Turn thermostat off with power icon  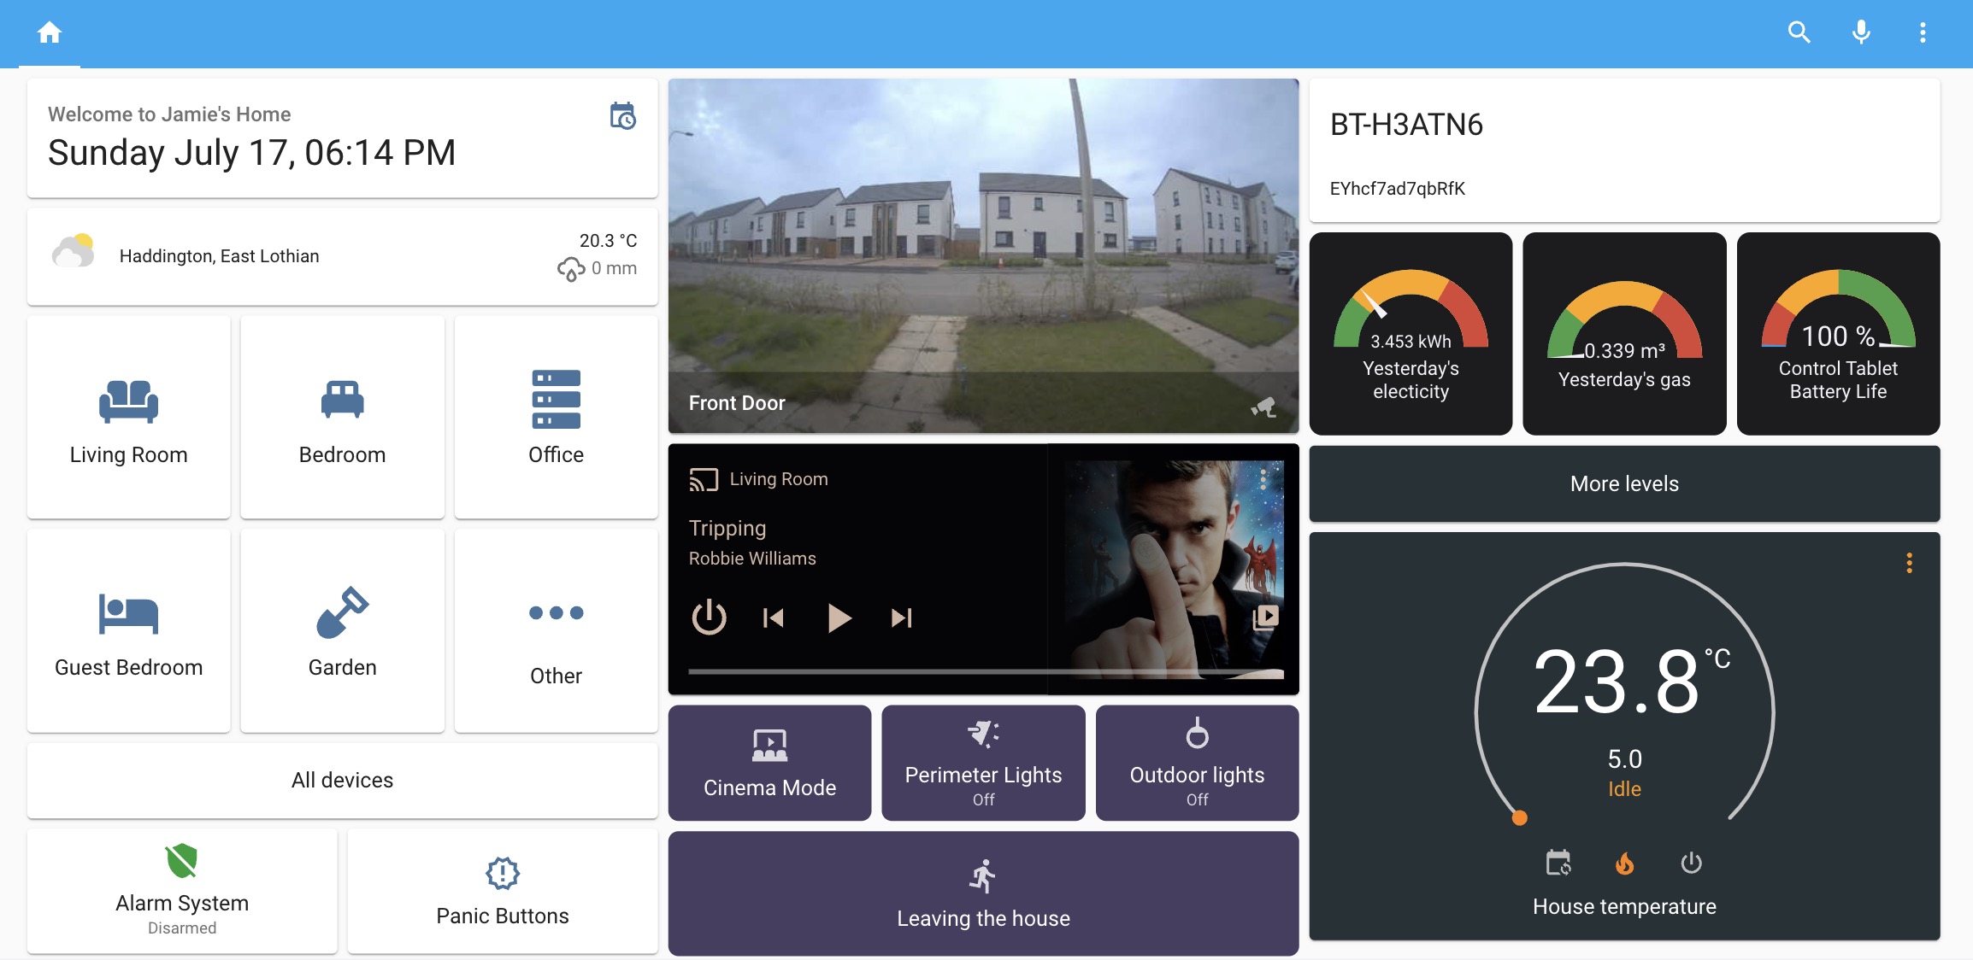tap(1691, 863)
